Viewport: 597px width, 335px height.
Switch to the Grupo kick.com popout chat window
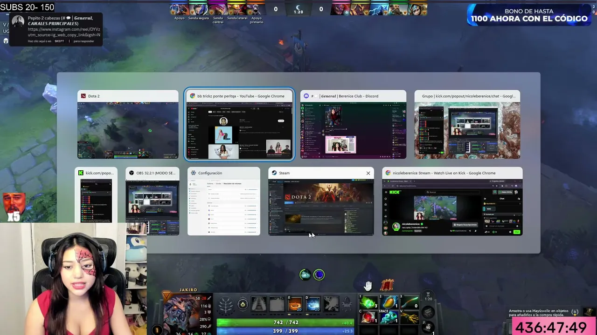click(467, 125)
